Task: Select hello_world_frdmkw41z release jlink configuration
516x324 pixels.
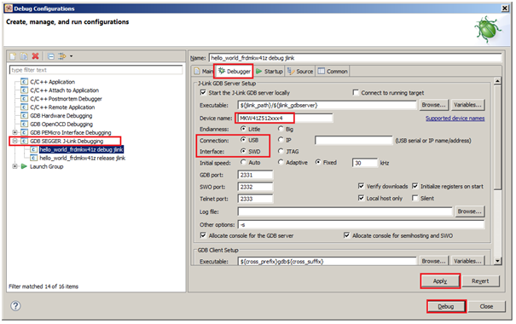Action: pos(82,159)
